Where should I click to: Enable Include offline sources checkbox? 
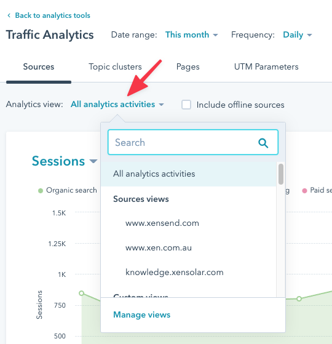click(186, 105)
